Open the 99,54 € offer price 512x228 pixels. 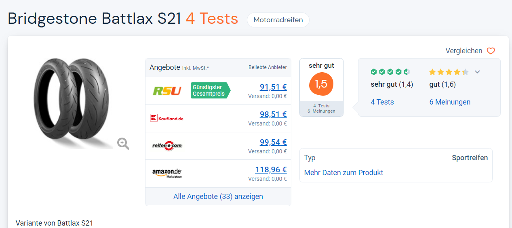[x=273, y=142]
